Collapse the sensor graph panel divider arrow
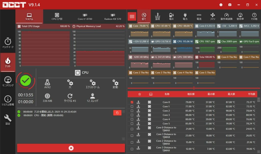 [194, 88]
